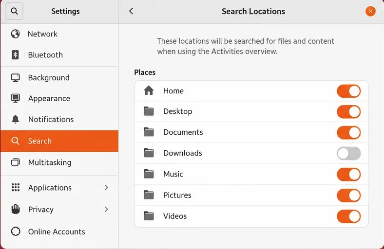Open Privacy settings label
The image size is (384, 249).
tap(40, 209)
